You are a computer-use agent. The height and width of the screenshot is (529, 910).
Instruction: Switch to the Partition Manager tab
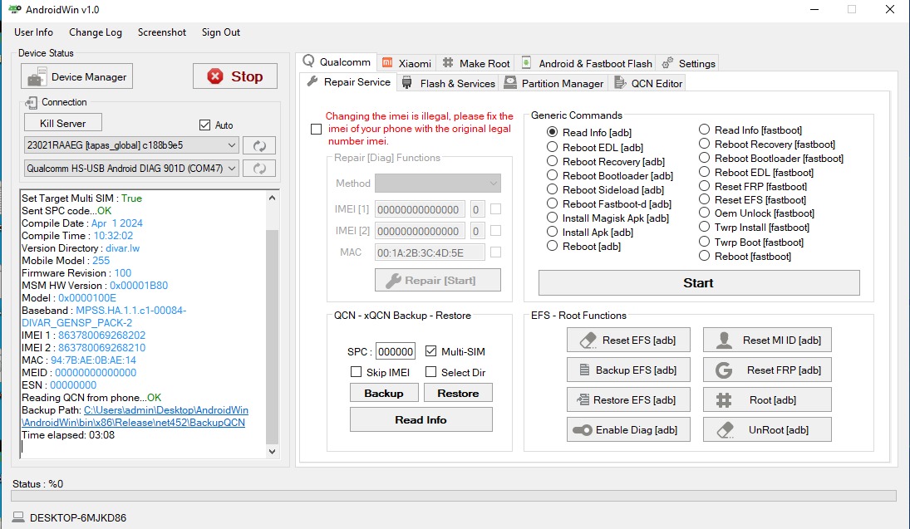point(553,84)
